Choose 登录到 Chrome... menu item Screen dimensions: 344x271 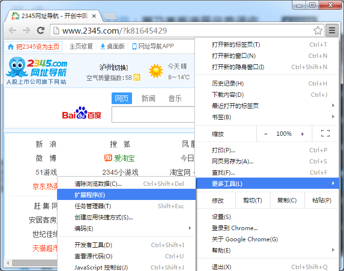267,228
